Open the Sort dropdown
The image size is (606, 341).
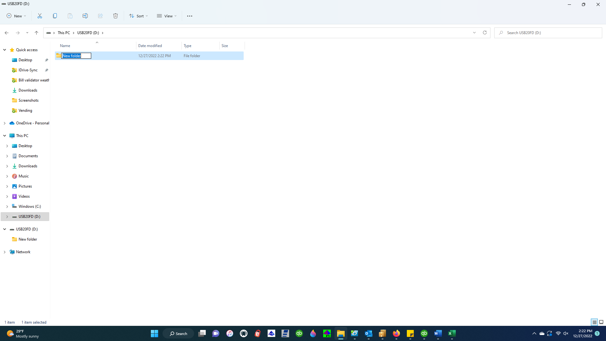pos(139,16)
